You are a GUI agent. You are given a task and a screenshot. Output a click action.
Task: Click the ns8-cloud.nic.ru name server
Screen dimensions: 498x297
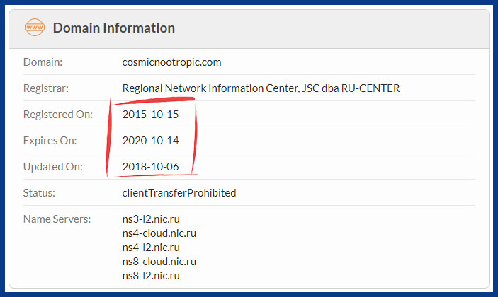click(159, 262)
